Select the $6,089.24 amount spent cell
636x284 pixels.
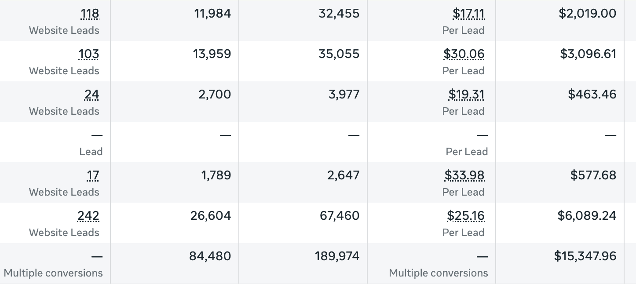560,223
